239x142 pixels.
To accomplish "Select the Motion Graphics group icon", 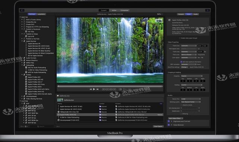I will coord(24,60).
